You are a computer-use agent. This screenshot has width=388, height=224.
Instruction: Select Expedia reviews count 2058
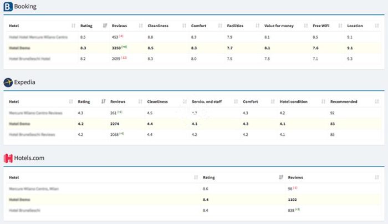click(114, 135)
